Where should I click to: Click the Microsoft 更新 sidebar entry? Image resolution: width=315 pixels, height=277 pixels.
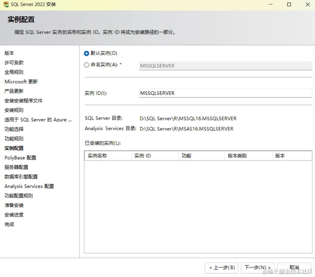click(21, 81)
